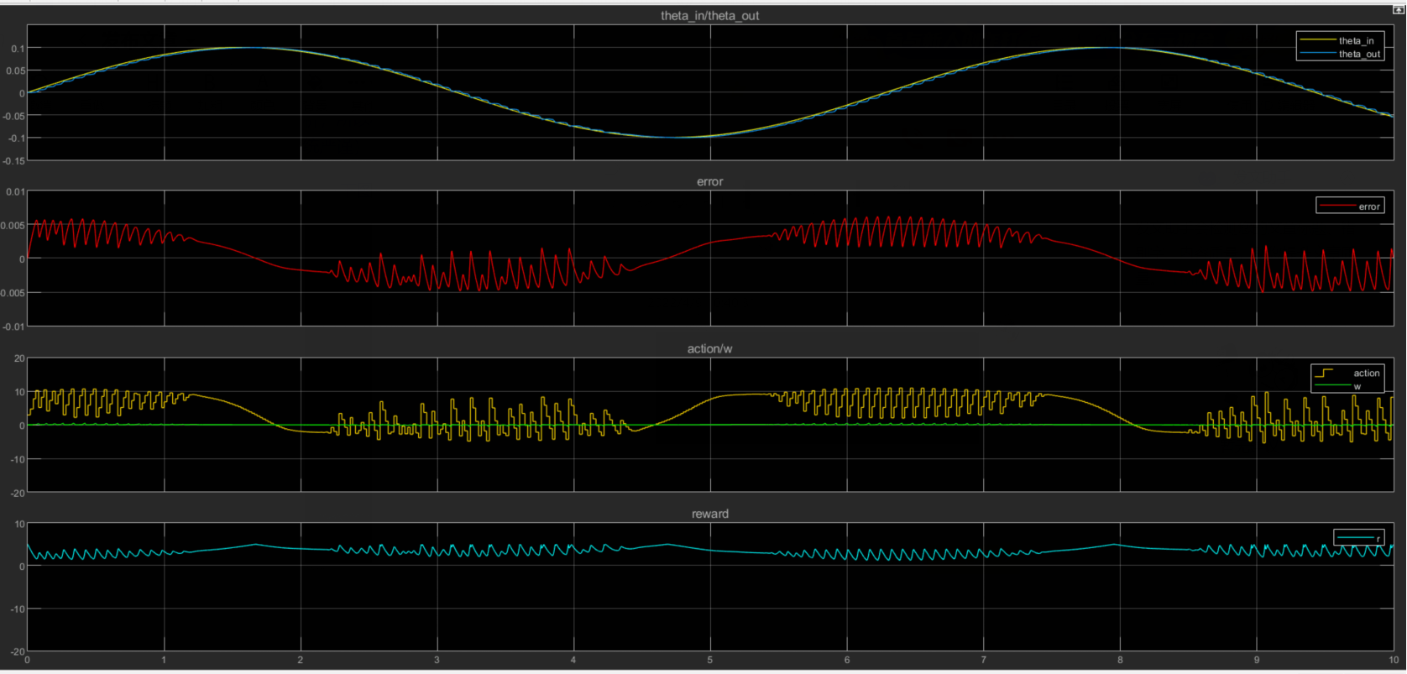Click the time axis label 1
Screen dimensions: 1407x674
pyautogui.click(x=164, y=661)
